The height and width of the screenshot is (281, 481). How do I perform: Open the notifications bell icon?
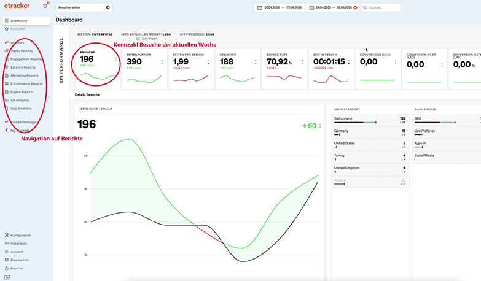click(x=45, y=6)
